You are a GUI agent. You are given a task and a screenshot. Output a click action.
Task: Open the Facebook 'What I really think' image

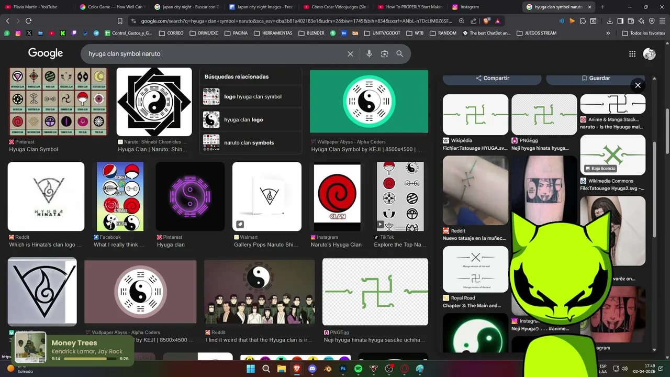point(120,196)
